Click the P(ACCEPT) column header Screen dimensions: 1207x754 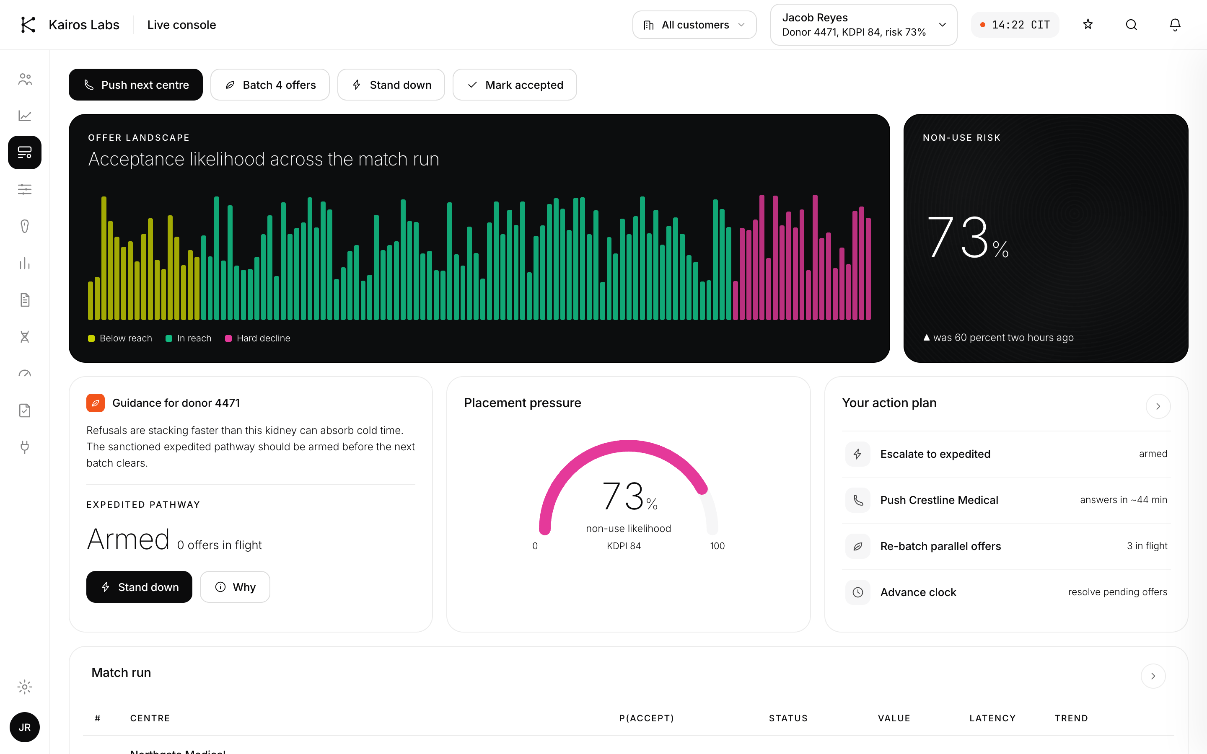tap(646, 718)
